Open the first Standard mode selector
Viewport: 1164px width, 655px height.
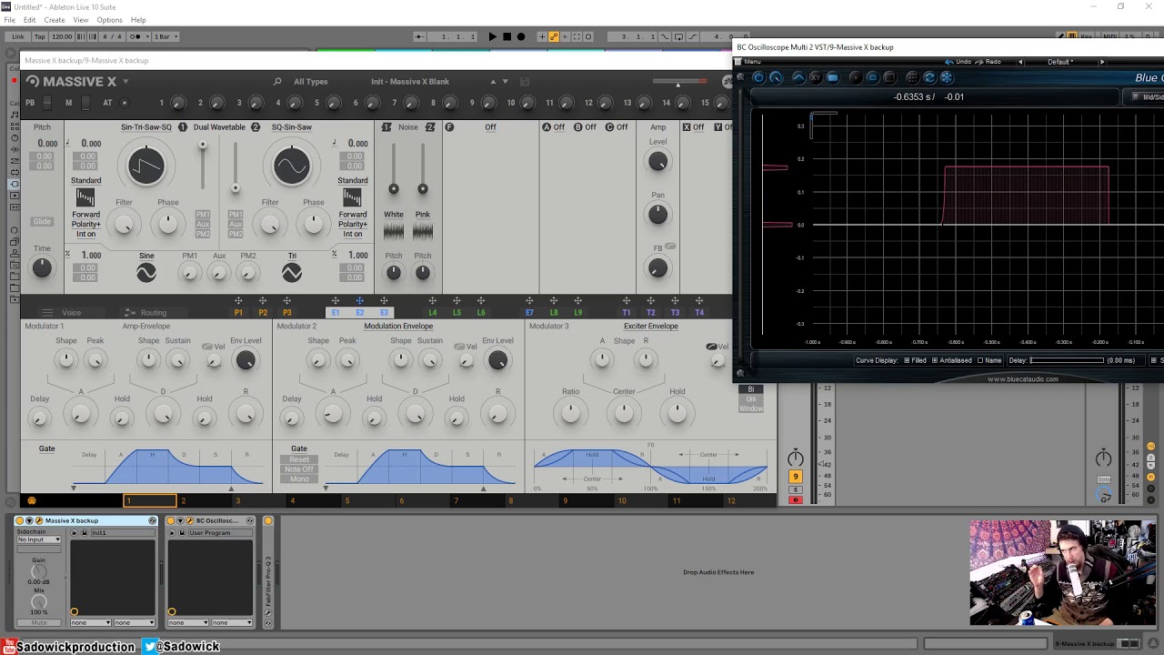[86, 180]
